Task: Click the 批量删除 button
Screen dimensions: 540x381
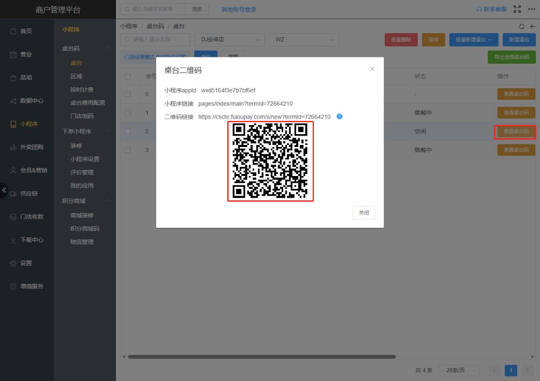Action: [x=401, y=40]
